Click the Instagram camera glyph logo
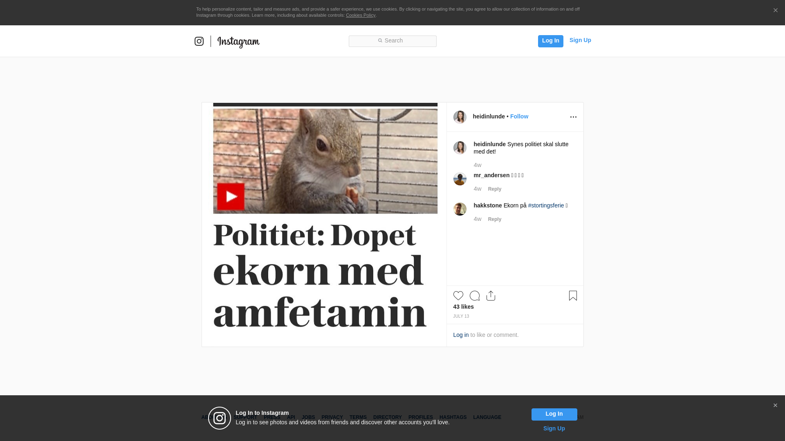This screenshot has width=785, height=441. [199, 41]
